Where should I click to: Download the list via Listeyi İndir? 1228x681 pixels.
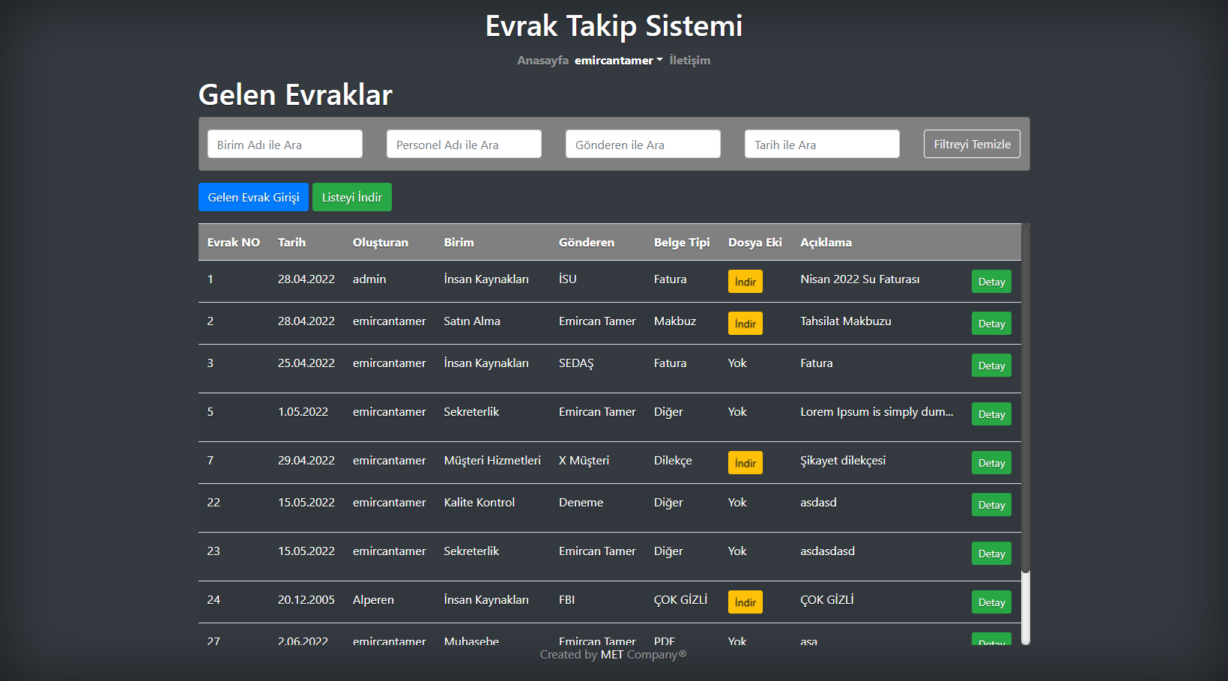tap(351, 196)
